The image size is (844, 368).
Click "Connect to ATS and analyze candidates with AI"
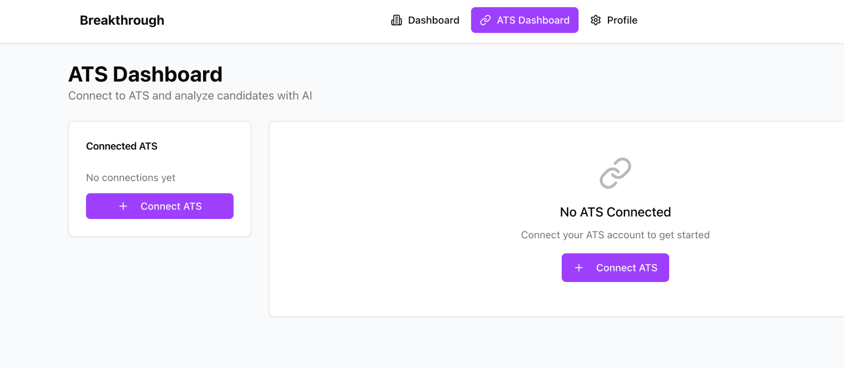[x=190, y=95]
